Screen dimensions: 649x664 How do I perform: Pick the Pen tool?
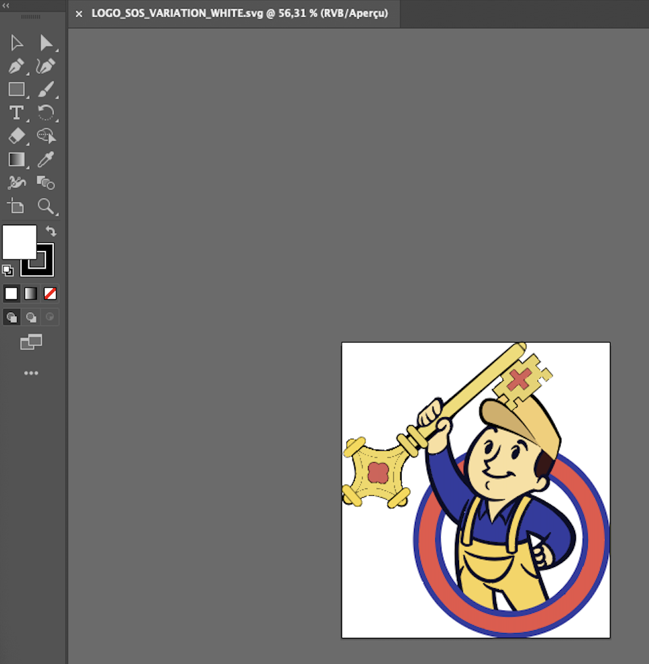pyautogui.click(x=16, y=66)
